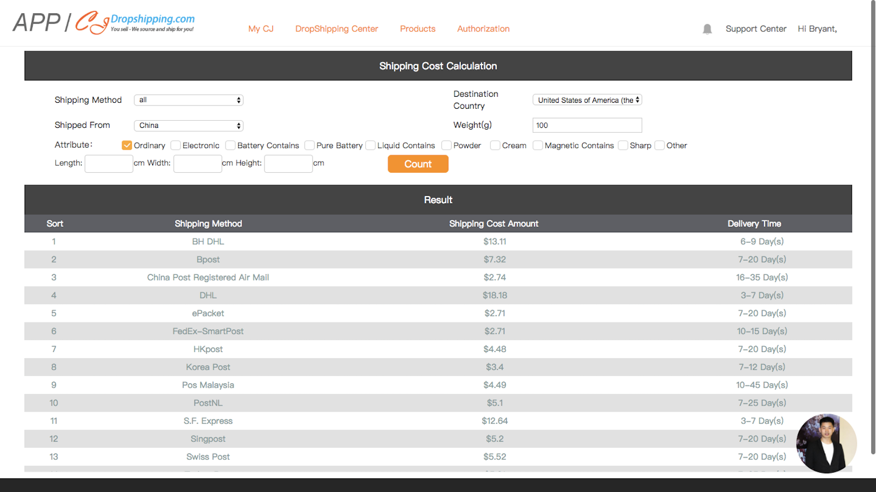The width and height of the screenshot is (876, 492).
Task: Enable the Electronic attribute checkbox
Action: pos(176,145)
